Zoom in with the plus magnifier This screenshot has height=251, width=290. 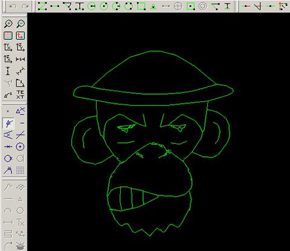[x=8, y=24]
